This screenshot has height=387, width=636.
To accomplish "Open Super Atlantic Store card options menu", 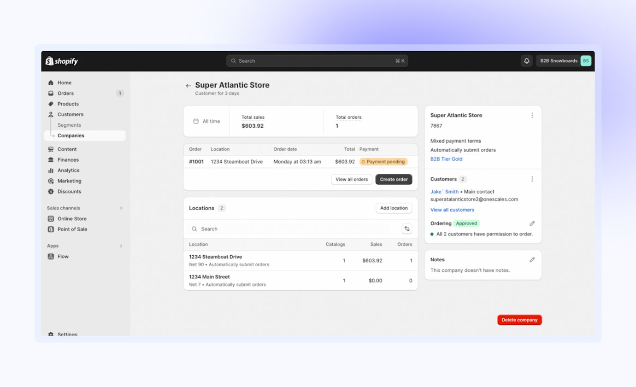I will 532,116.
